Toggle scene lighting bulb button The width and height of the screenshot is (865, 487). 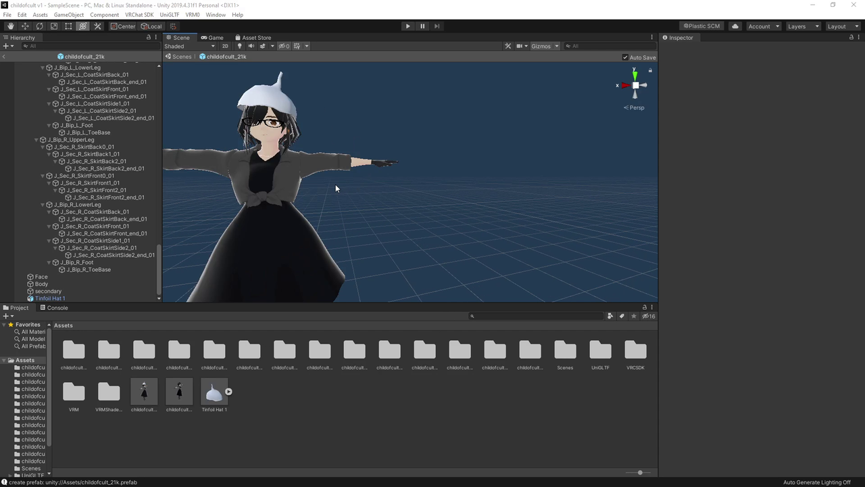click(x=239, y=46)
